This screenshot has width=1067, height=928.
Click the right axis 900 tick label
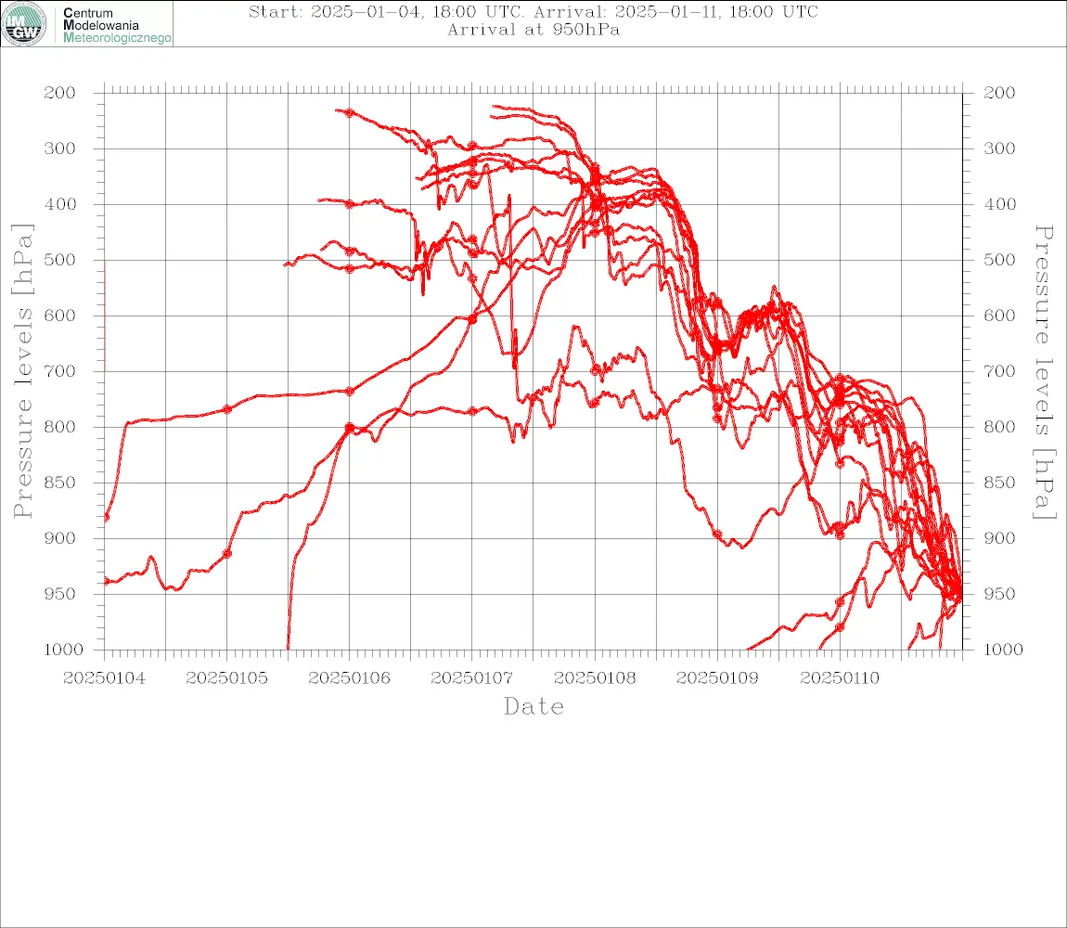tap(999, 538)
